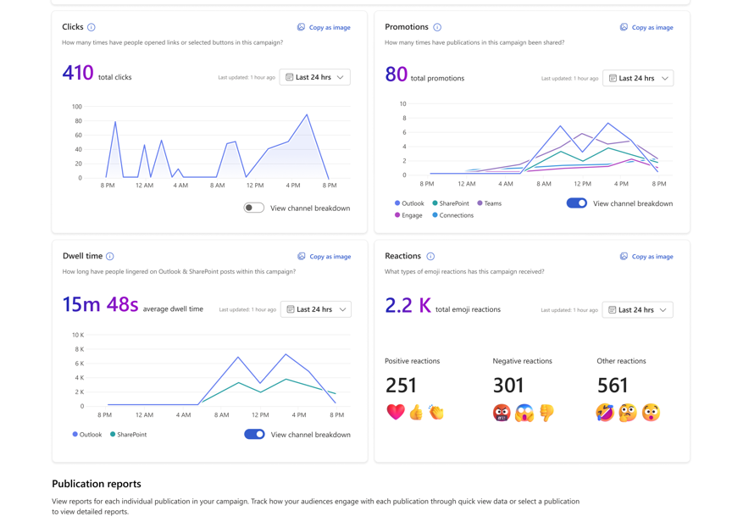The image size is (732, 522).
Task: Copy the Reactions card as image
Action: [x=646, y=256]
